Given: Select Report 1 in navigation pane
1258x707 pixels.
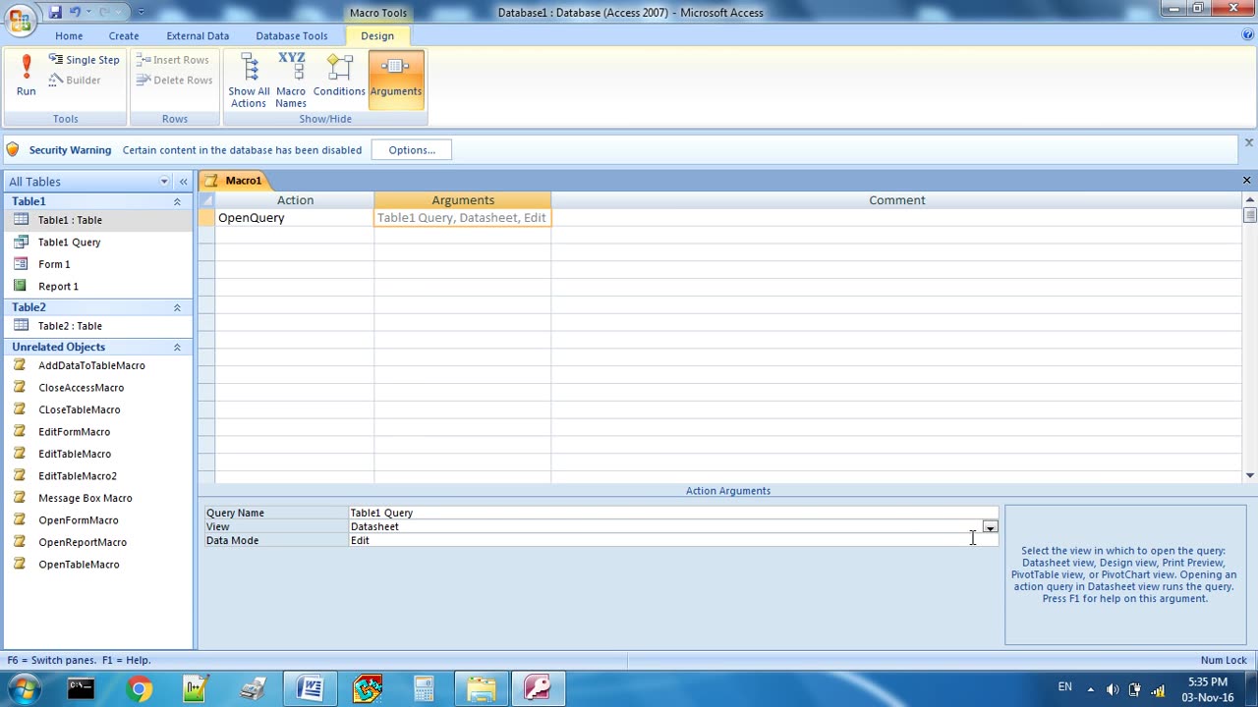Looking at the screenshot, I should tap(97, 286).
